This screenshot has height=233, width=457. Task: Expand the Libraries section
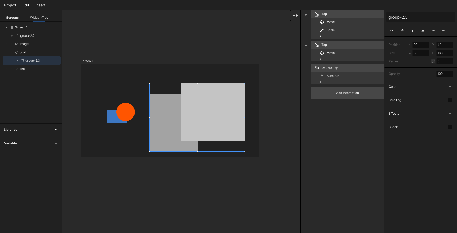click(56, 130)
